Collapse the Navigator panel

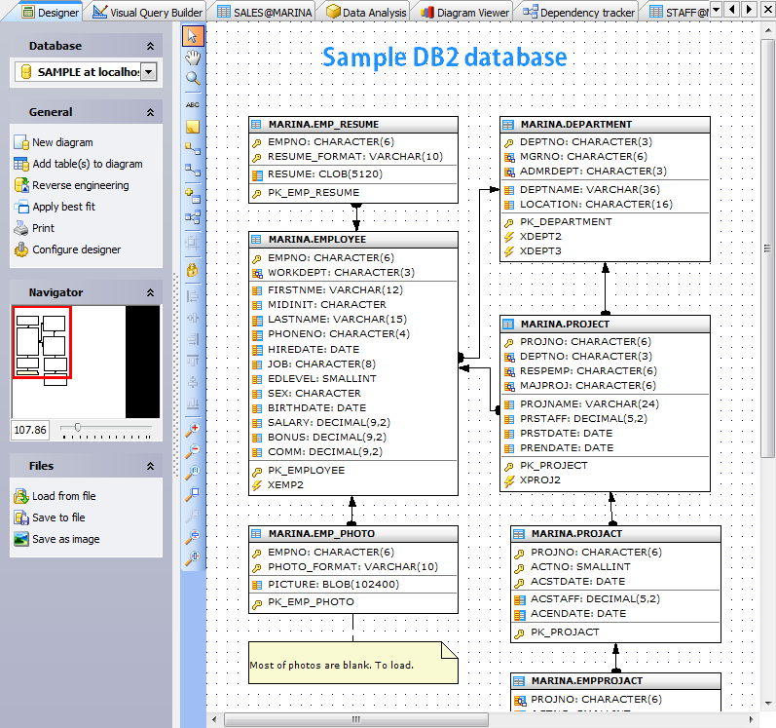tap(151, 292)
